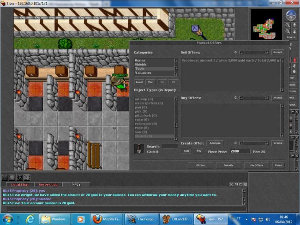Select pitchfork (0) in object types

154,115
